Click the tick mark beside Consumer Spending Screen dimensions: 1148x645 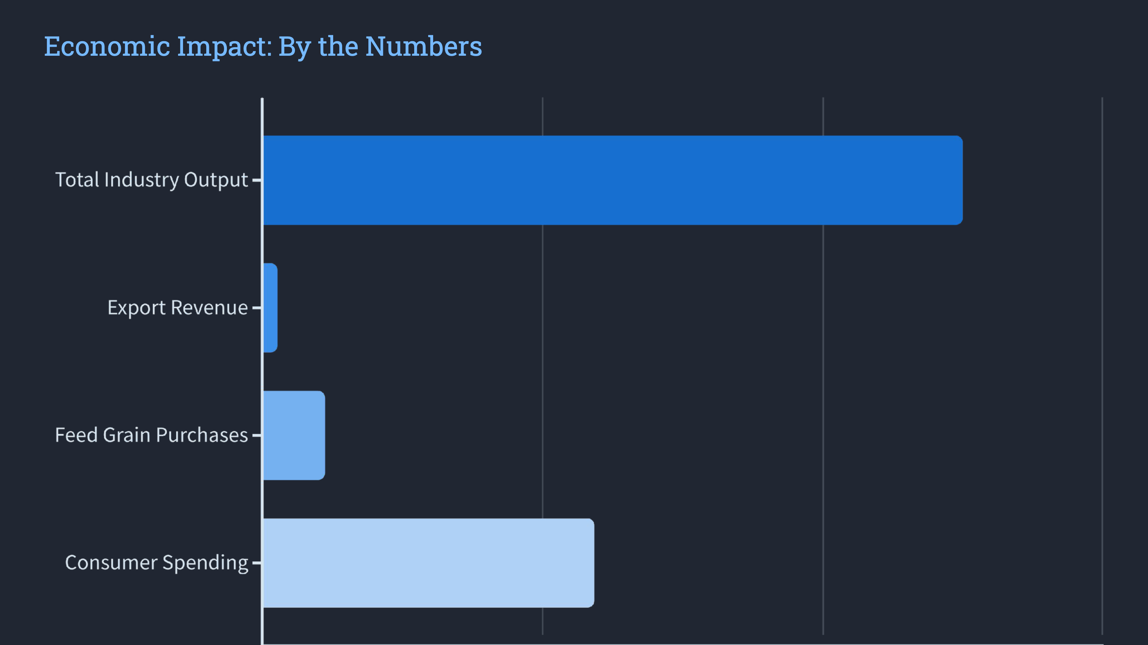click(x=256, y=563)
